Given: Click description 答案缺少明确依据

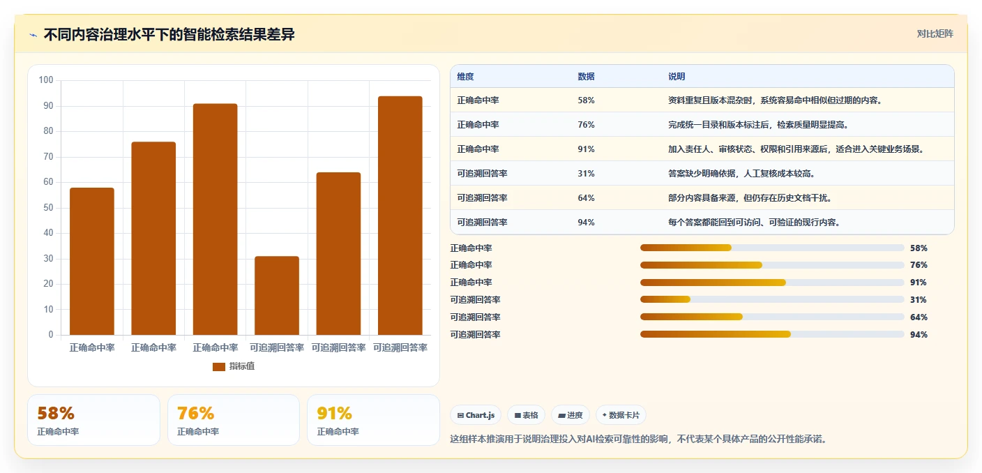Looking at the screenshot, I should coord(741,174).
